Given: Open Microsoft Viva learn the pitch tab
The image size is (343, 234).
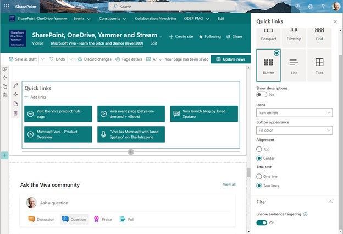Looking at the screenshot, I should 97,43.
